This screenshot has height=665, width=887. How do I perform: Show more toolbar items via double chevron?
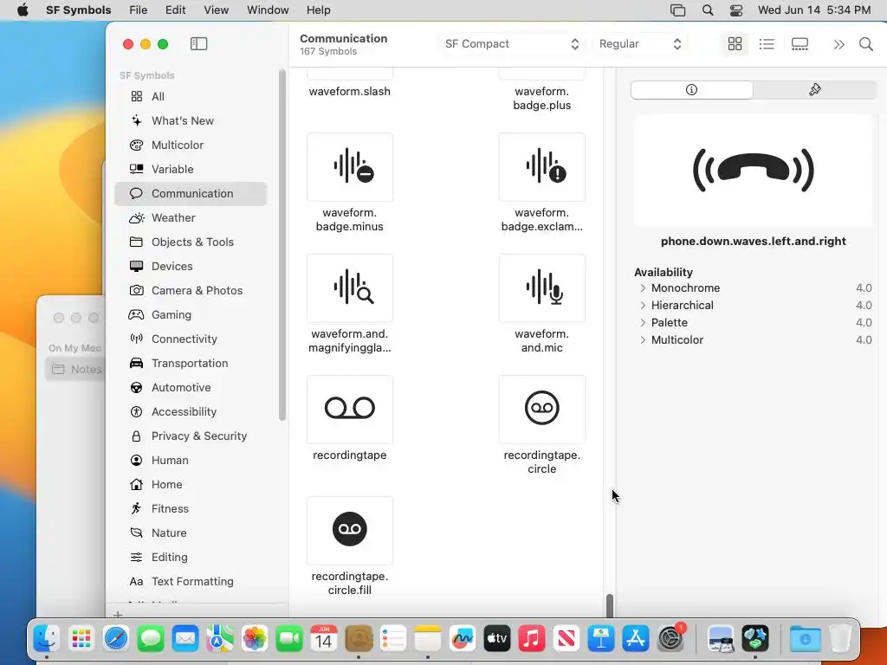pyautogui.click(x=838, y=44)
